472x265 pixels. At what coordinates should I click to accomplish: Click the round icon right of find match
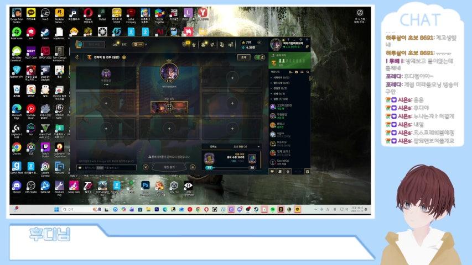click(x=193, y=167)
